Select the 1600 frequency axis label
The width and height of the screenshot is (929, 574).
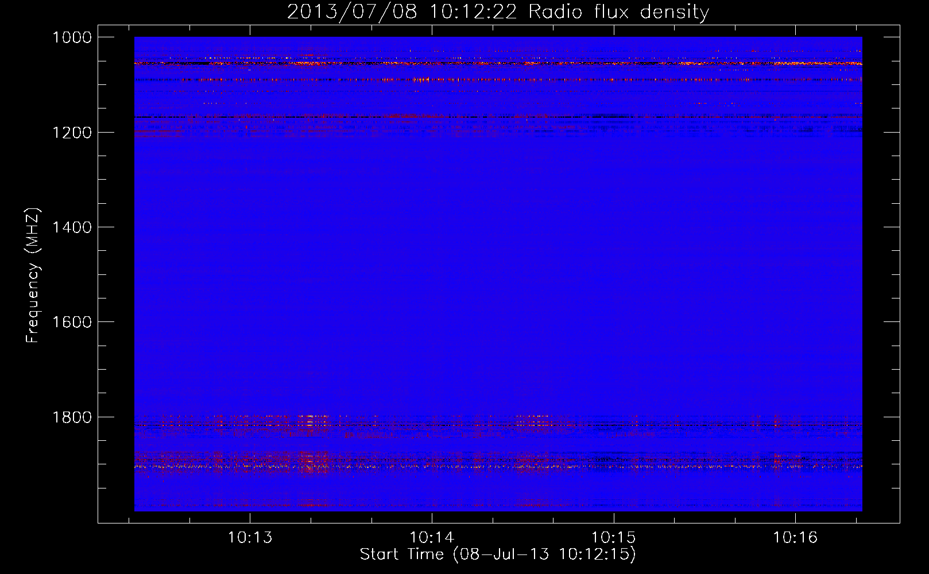click(x=72, y=322)
